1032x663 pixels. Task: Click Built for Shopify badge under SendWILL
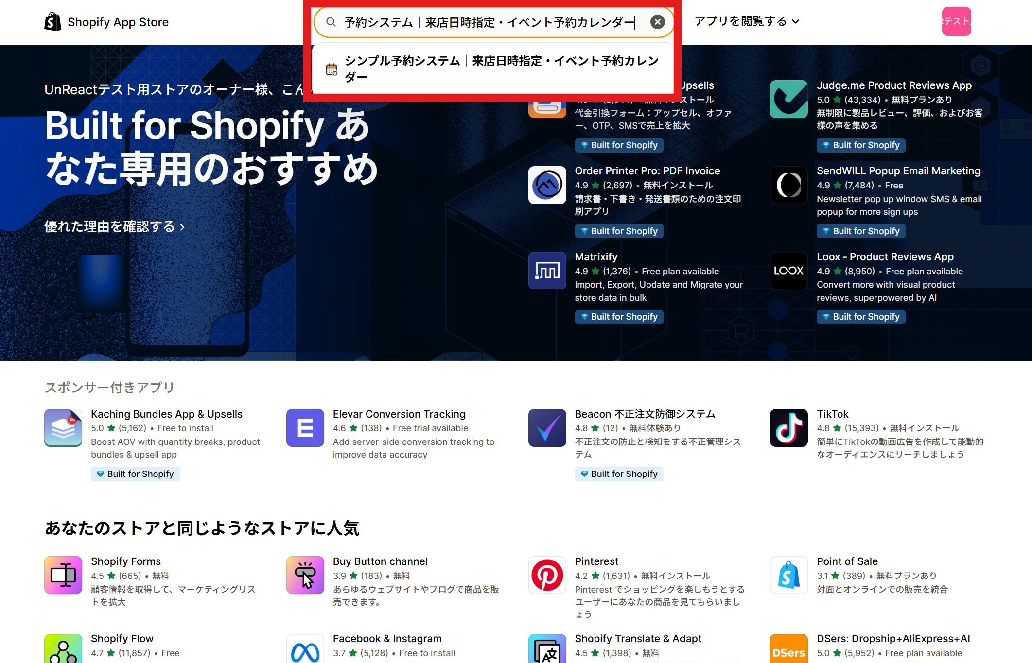pyautogui.click(x=861, y=231)
